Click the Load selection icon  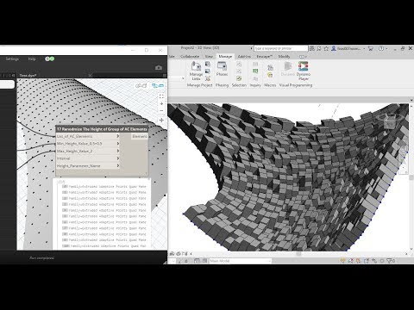[x=239, y=71]
